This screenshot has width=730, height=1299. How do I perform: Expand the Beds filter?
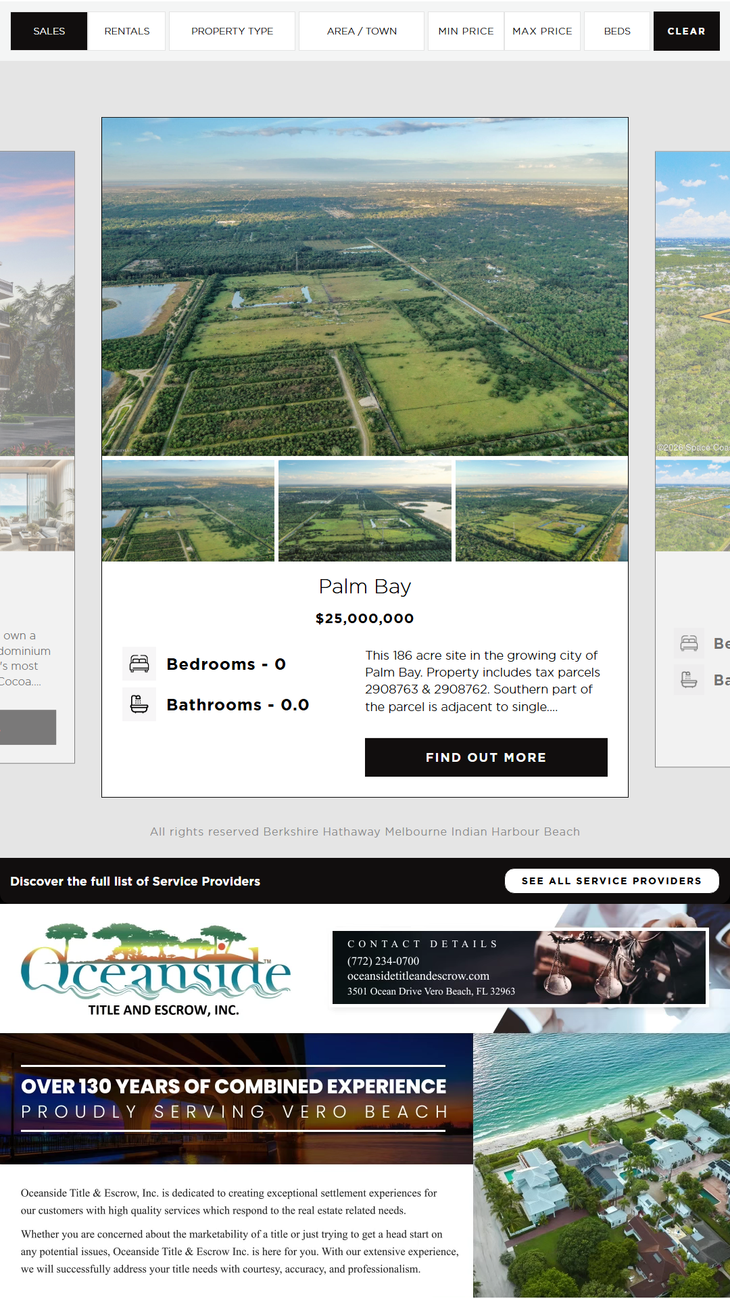[617, 31]
